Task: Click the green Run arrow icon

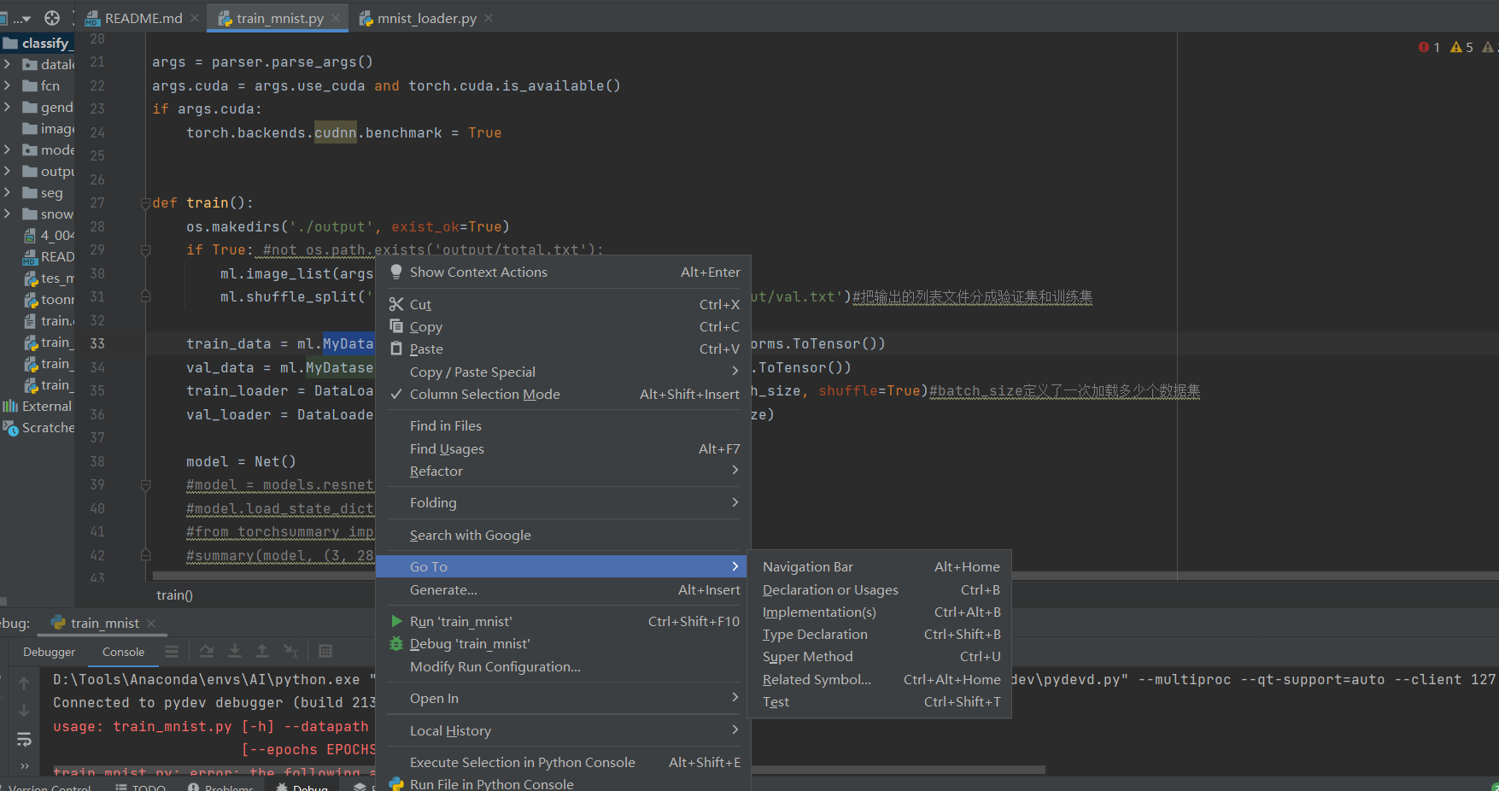Action: [396, 621]
